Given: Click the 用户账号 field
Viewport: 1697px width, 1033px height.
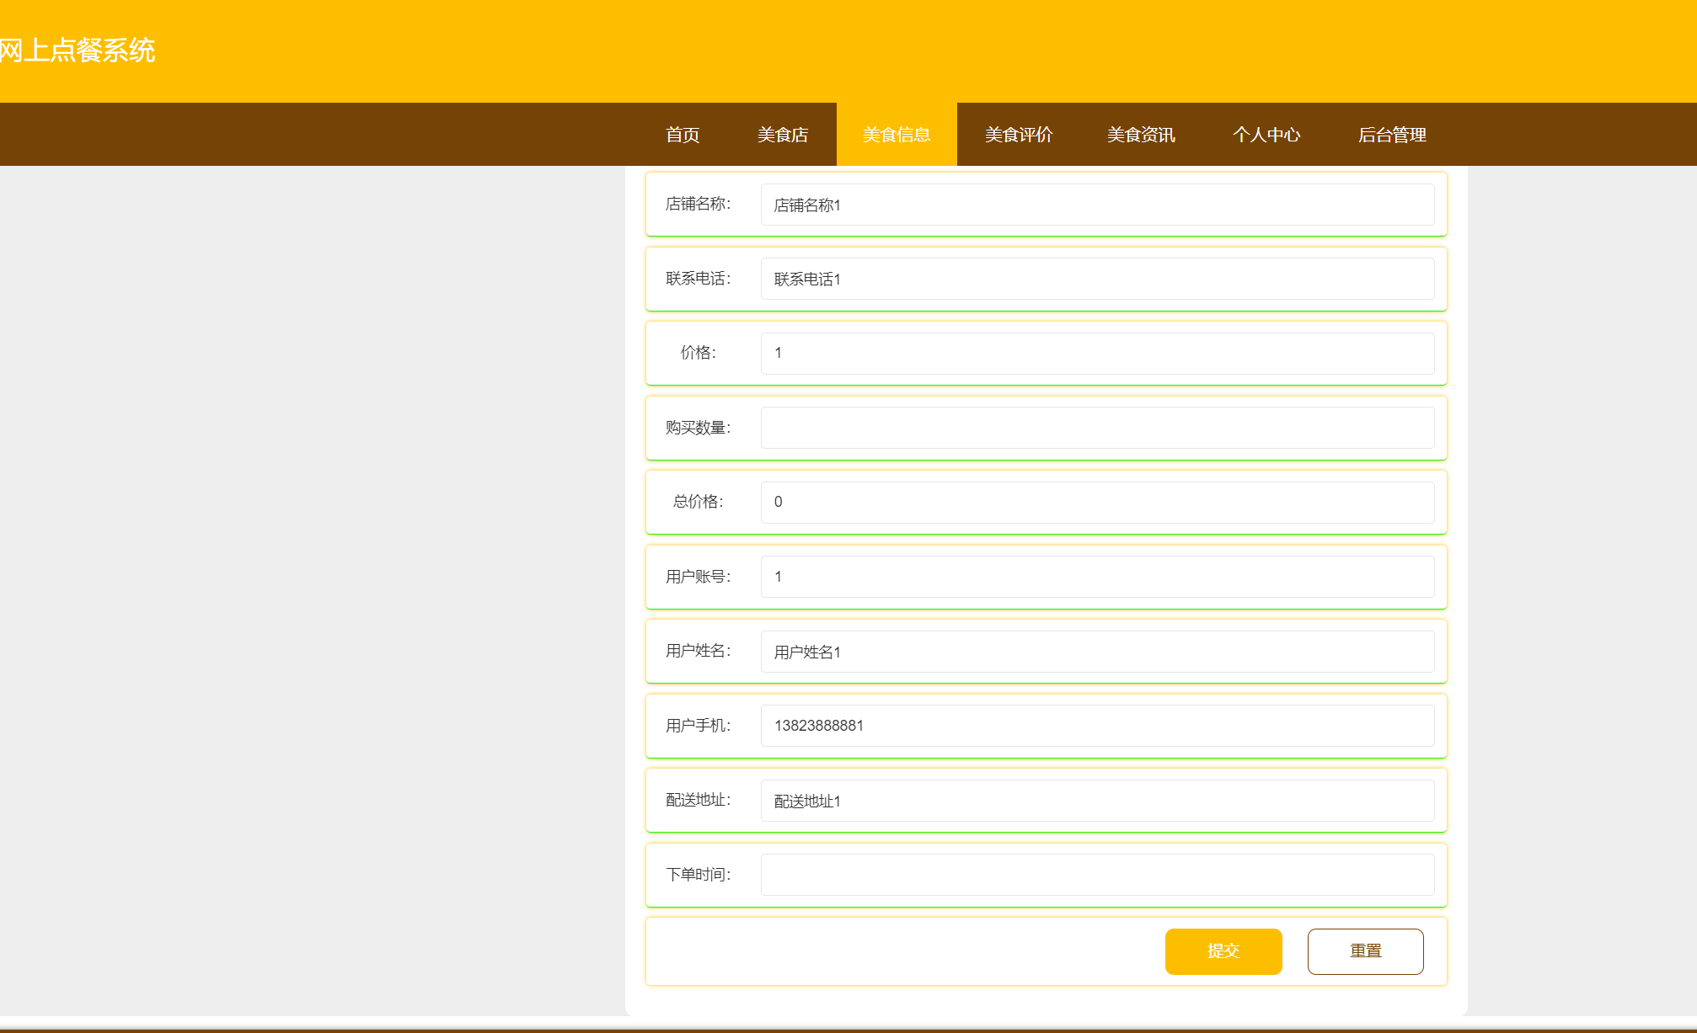Looking at the screenshot, I should [x=1096, y=577].
